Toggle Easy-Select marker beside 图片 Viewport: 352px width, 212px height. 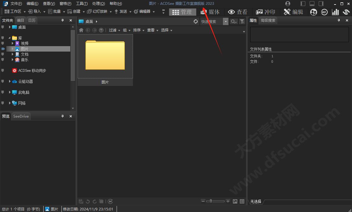click(x=3, y=49)
